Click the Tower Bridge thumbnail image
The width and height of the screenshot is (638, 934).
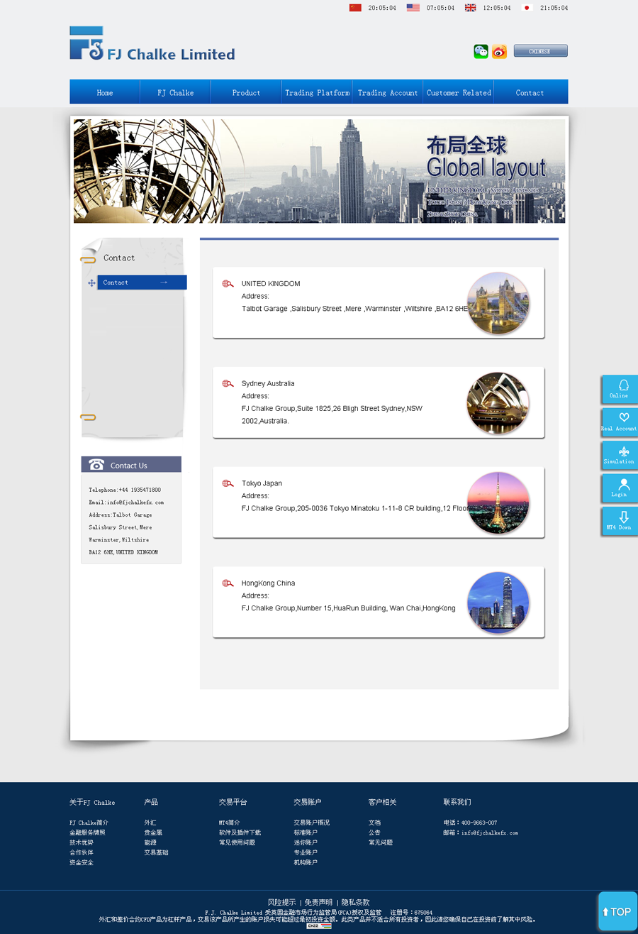tap(498, 303)
